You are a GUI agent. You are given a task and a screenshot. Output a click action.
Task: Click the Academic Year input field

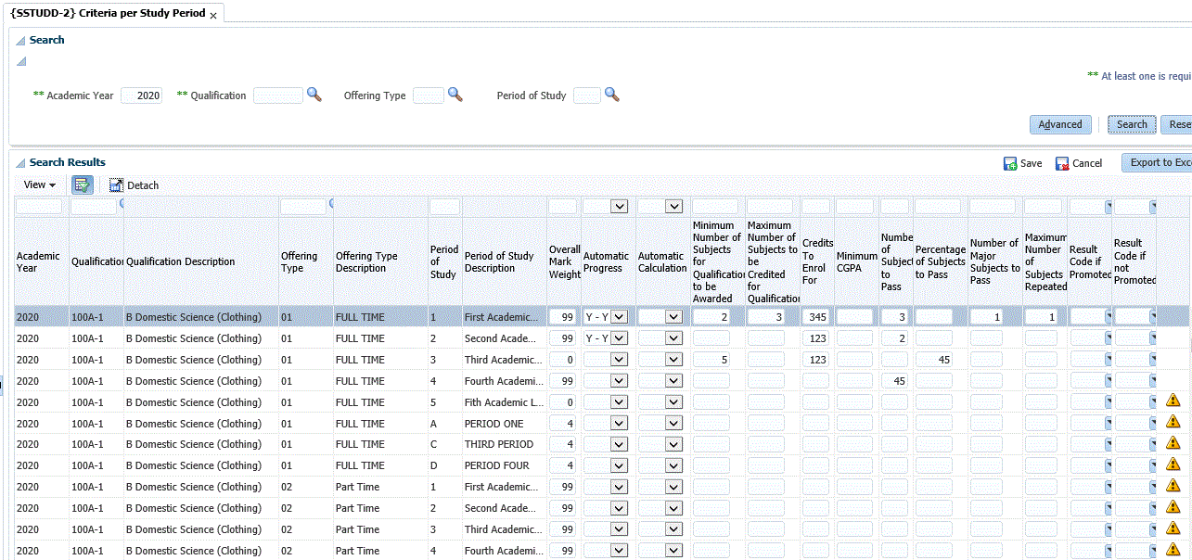tap(141, 95)
